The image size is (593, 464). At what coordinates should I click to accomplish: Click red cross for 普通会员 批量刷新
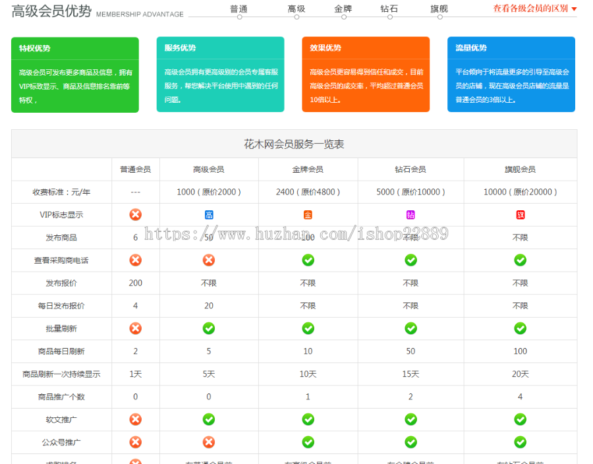(x=135, y=328)
